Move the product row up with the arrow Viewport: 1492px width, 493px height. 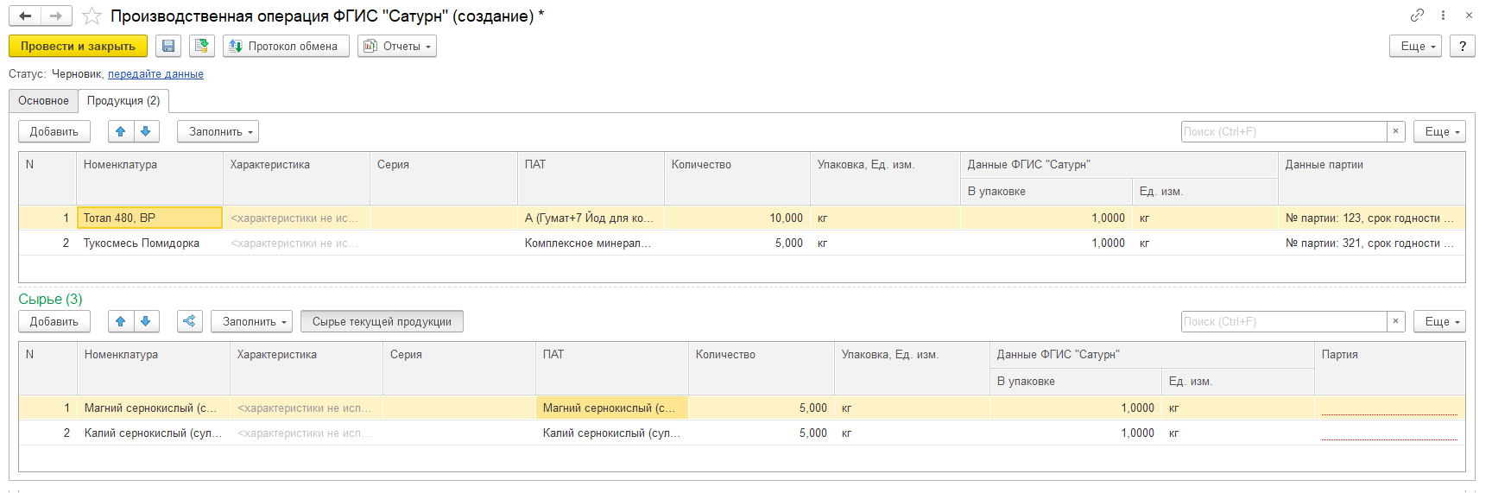(121, 131)
